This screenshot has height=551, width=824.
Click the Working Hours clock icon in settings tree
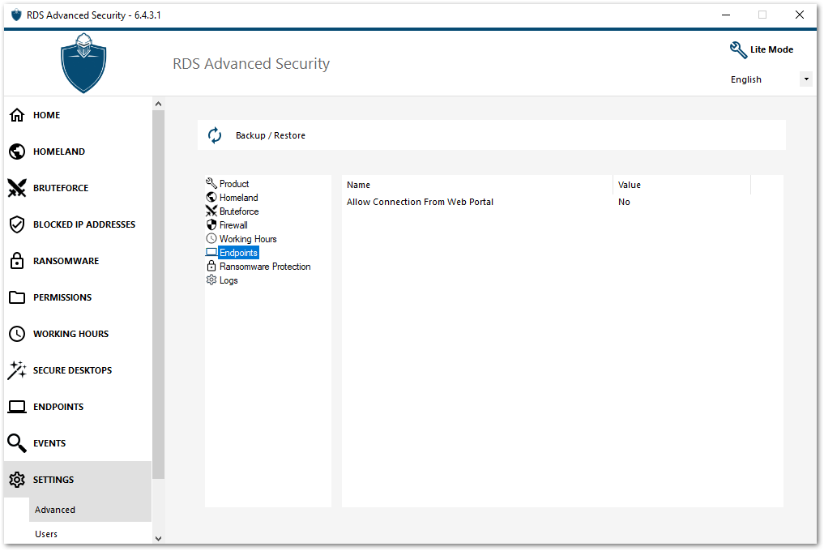pos(211,238)
